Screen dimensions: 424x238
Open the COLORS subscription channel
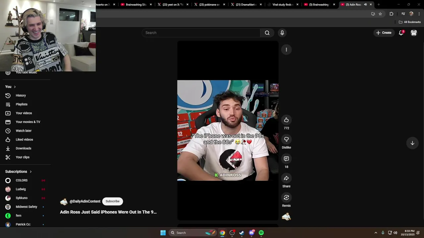[25, 180]
